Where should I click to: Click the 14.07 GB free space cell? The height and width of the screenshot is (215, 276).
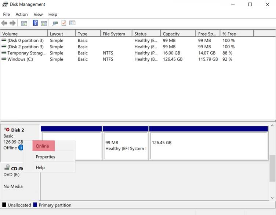[x=207, y=53]
